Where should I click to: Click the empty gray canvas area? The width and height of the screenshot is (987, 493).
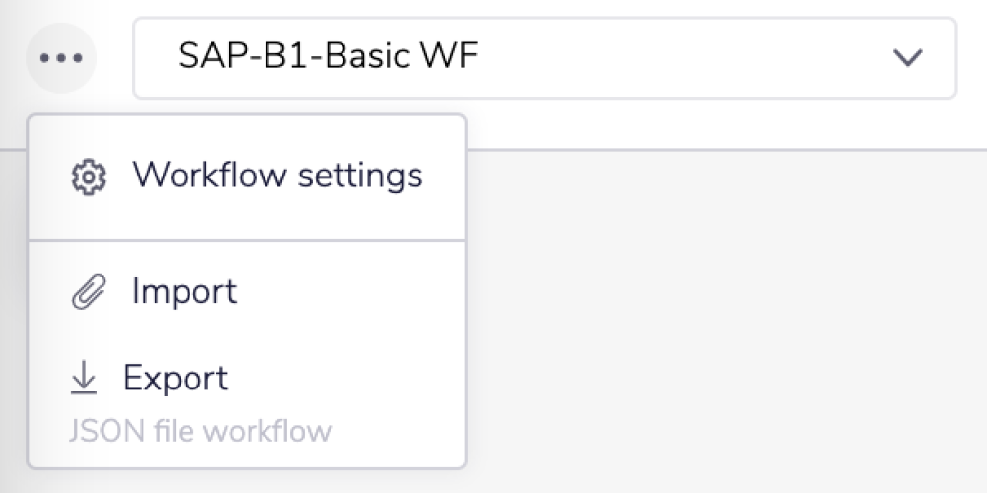pos(721,325)
